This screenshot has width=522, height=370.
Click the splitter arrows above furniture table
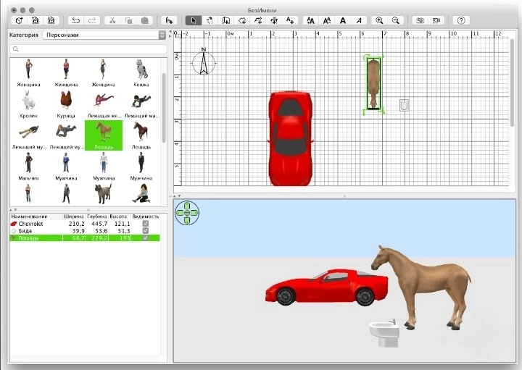14,209
